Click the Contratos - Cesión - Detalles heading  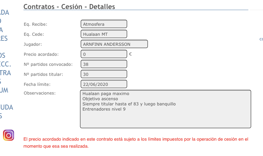pyautogui.click(x=70, y=6)
